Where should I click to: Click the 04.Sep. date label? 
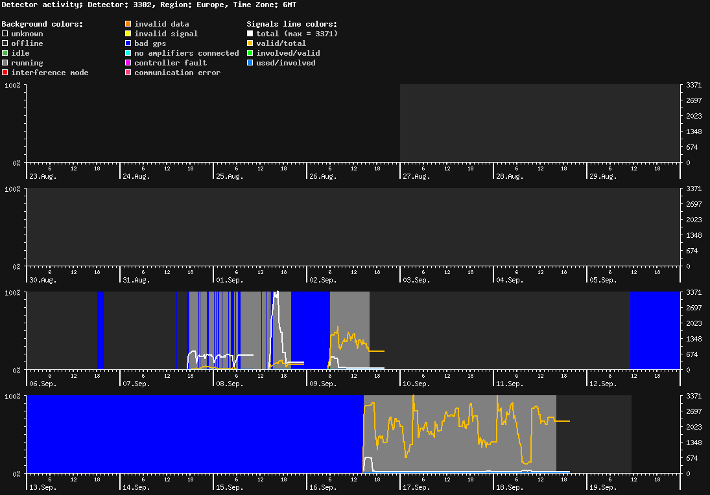(510, 280)
